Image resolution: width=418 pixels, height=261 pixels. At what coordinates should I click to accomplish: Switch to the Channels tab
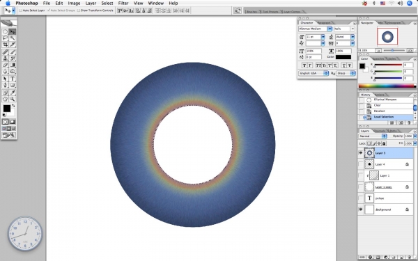tap(380, 131)
